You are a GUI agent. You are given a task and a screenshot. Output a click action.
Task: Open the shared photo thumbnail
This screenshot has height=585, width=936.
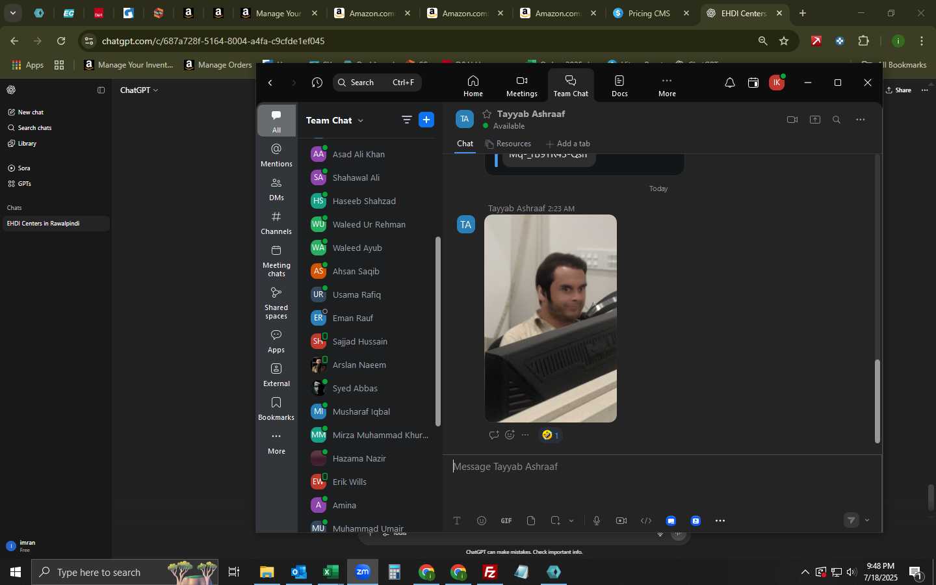(x=551, y=318)
